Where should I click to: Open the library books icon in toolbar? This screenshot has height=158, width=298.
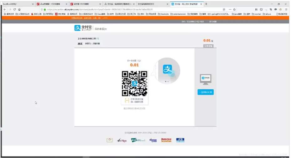pos(256,9)
